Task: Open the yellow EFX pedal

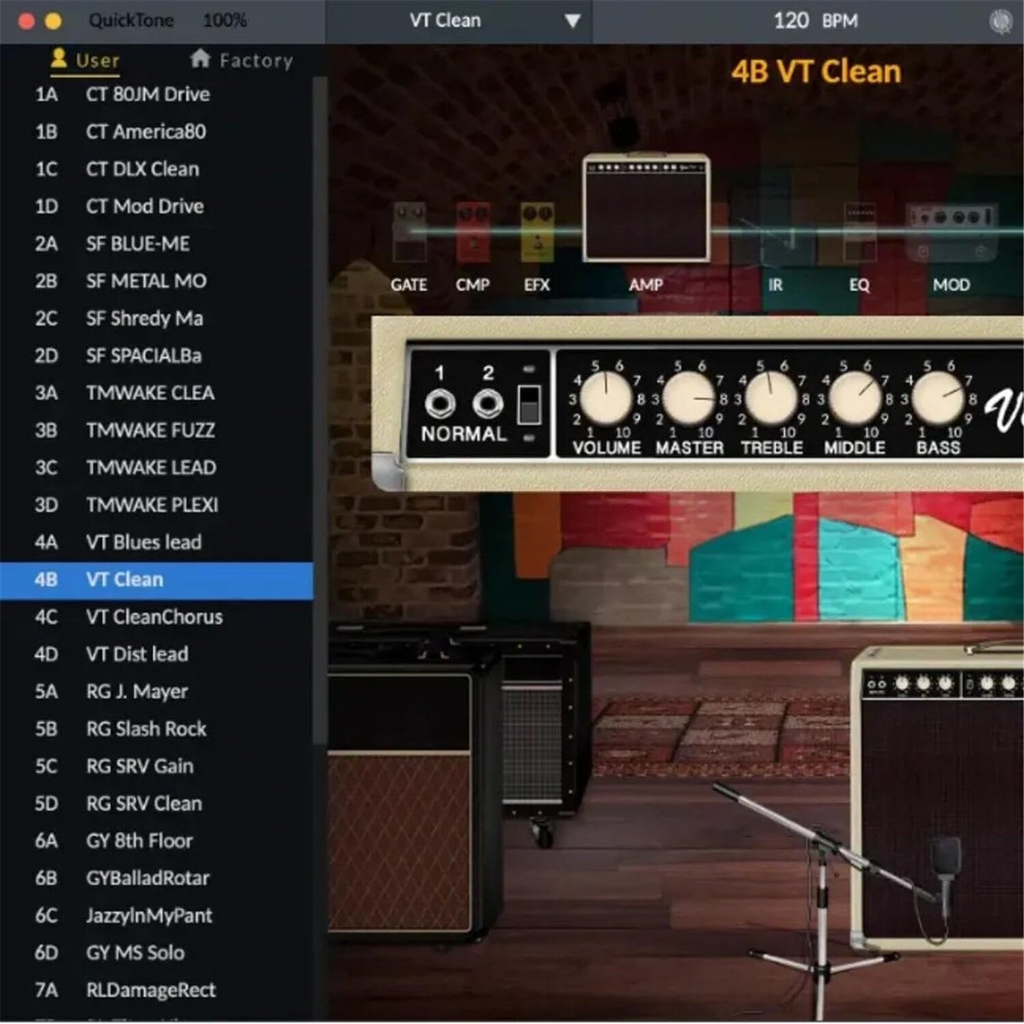Action: tap(537, 232)
